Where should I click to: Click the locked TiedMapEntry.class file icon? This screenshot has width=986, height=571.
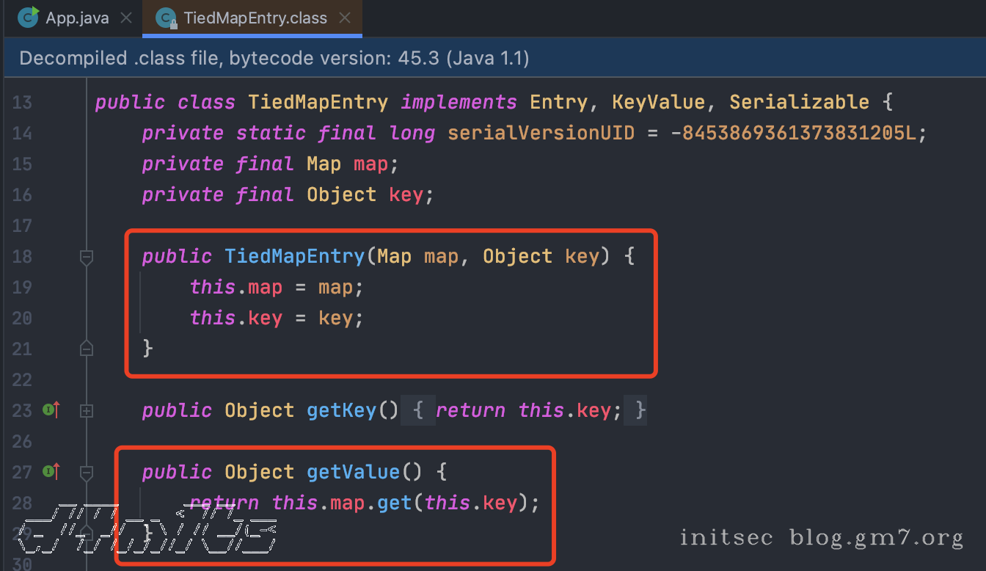pyautogui.click(x=167, y=18)
